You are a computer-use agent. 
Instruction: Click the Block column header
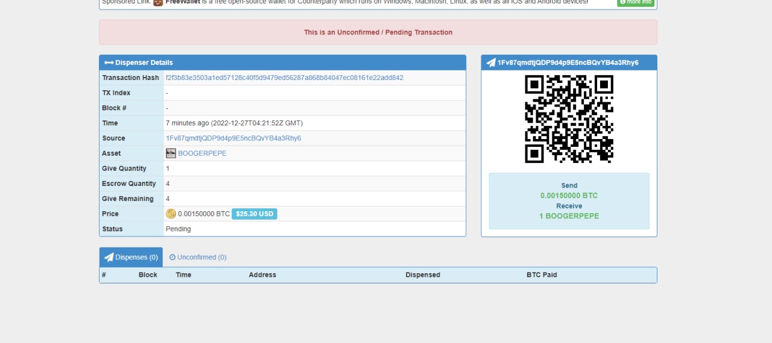[148, 275]
